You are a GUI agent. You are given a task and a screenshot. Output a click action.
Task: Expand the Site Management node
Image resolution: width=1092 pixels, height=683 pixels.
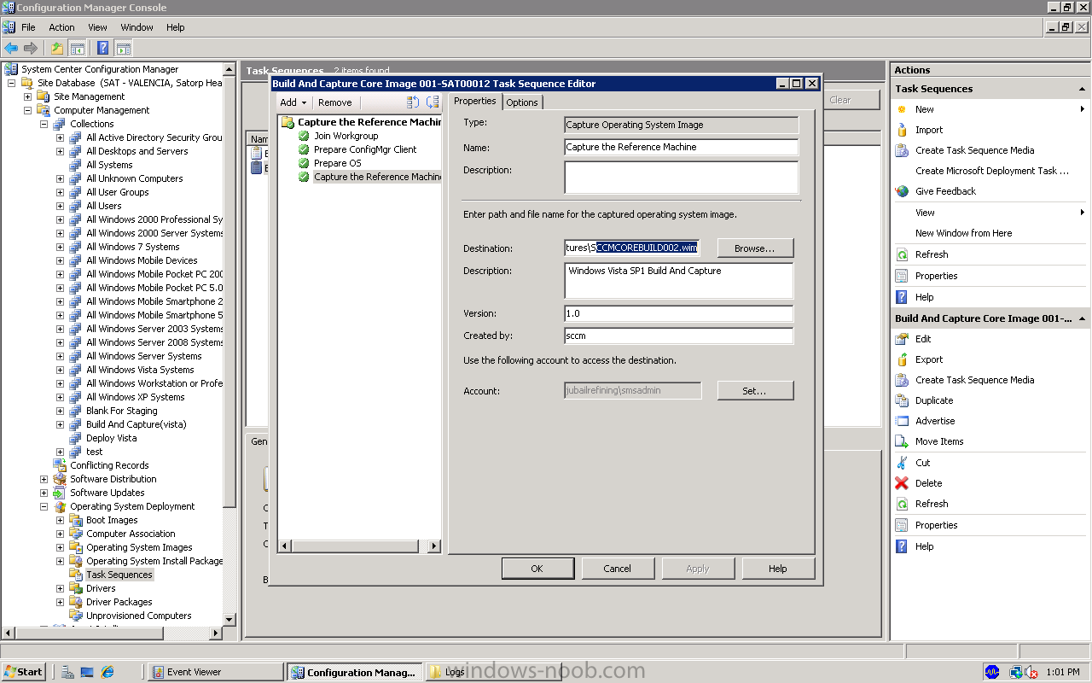[28, 96]
